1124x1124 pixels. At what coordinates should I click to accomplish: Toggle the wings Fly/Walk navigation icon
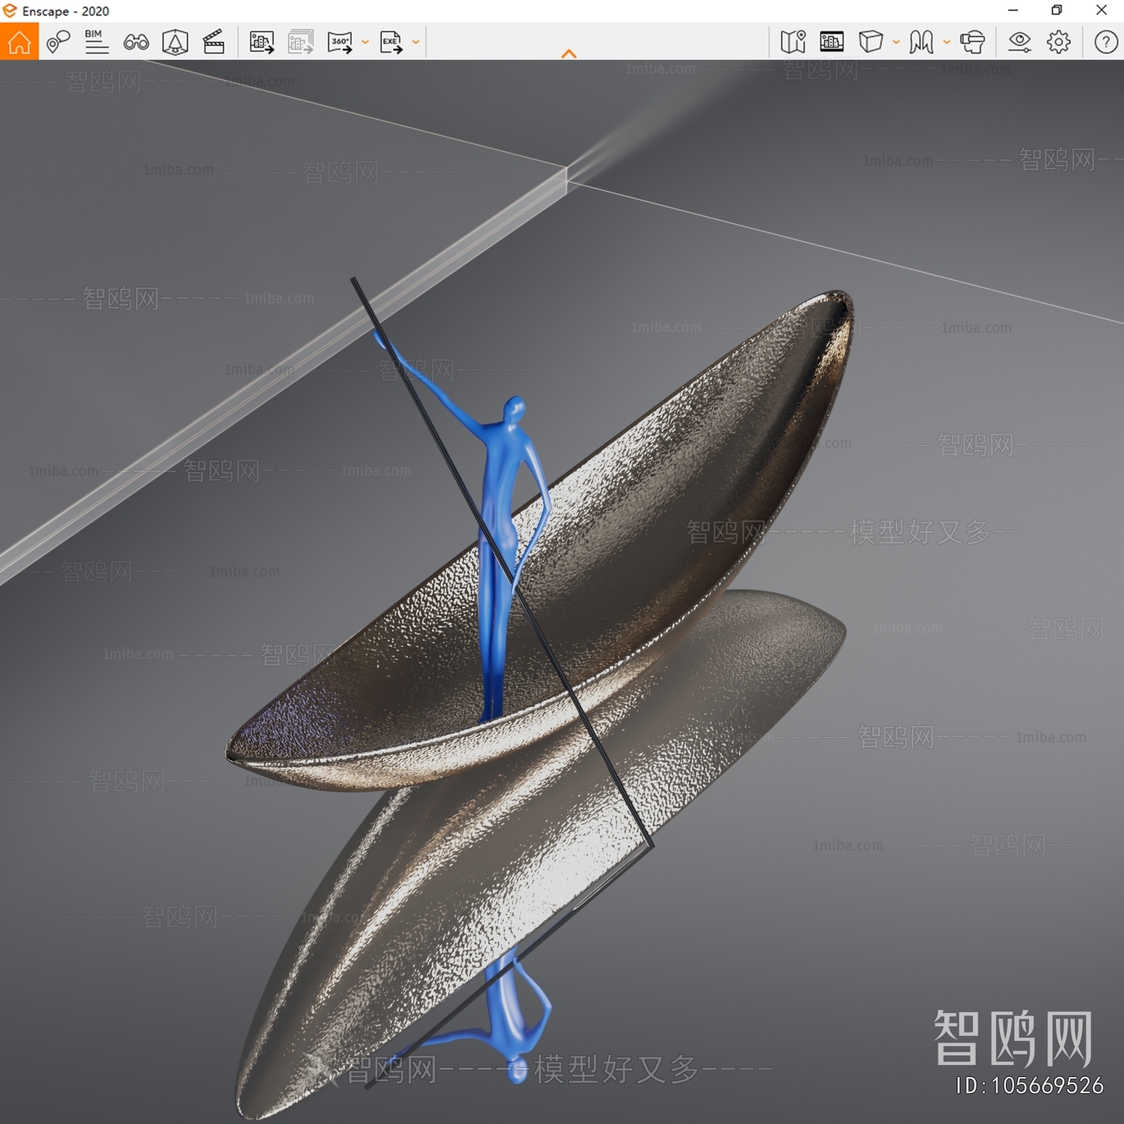click(x=921, y=42)
